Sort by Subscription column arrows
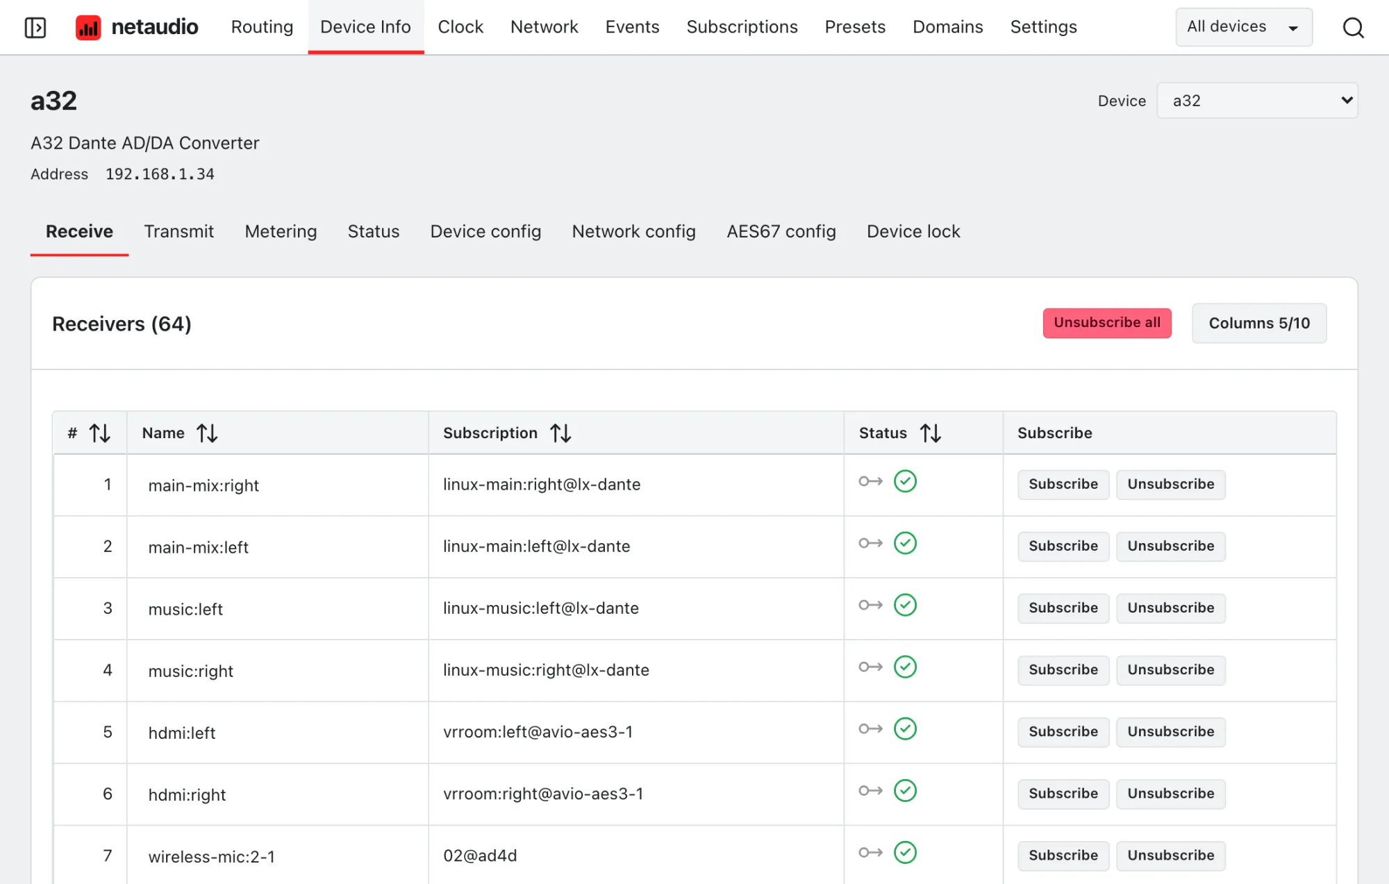1389x884 pixels. tap(560, 433)
